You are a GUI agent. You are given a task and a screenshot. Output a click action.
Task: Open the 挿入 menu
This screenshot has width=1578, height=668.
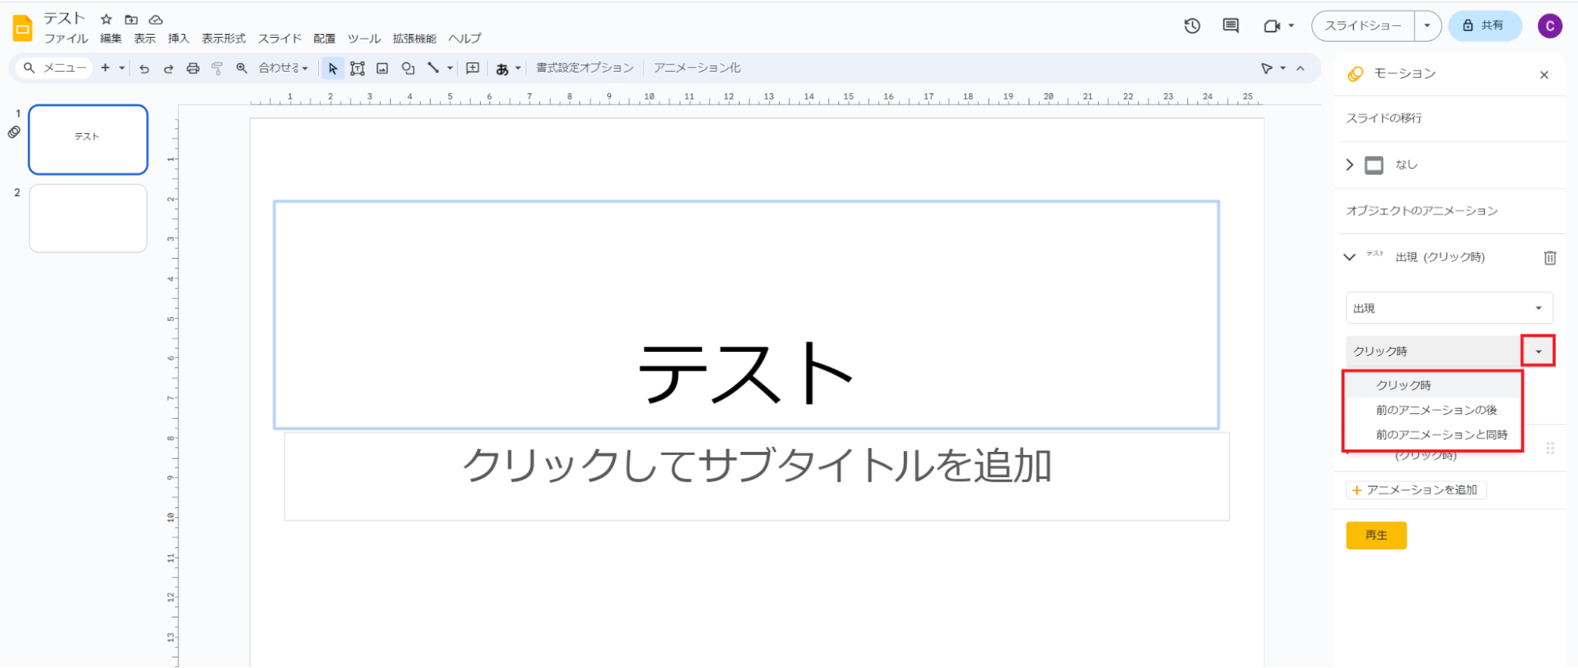178,39
